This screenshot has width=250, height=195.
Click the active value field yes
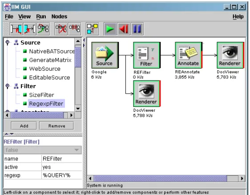click(62, 167)
